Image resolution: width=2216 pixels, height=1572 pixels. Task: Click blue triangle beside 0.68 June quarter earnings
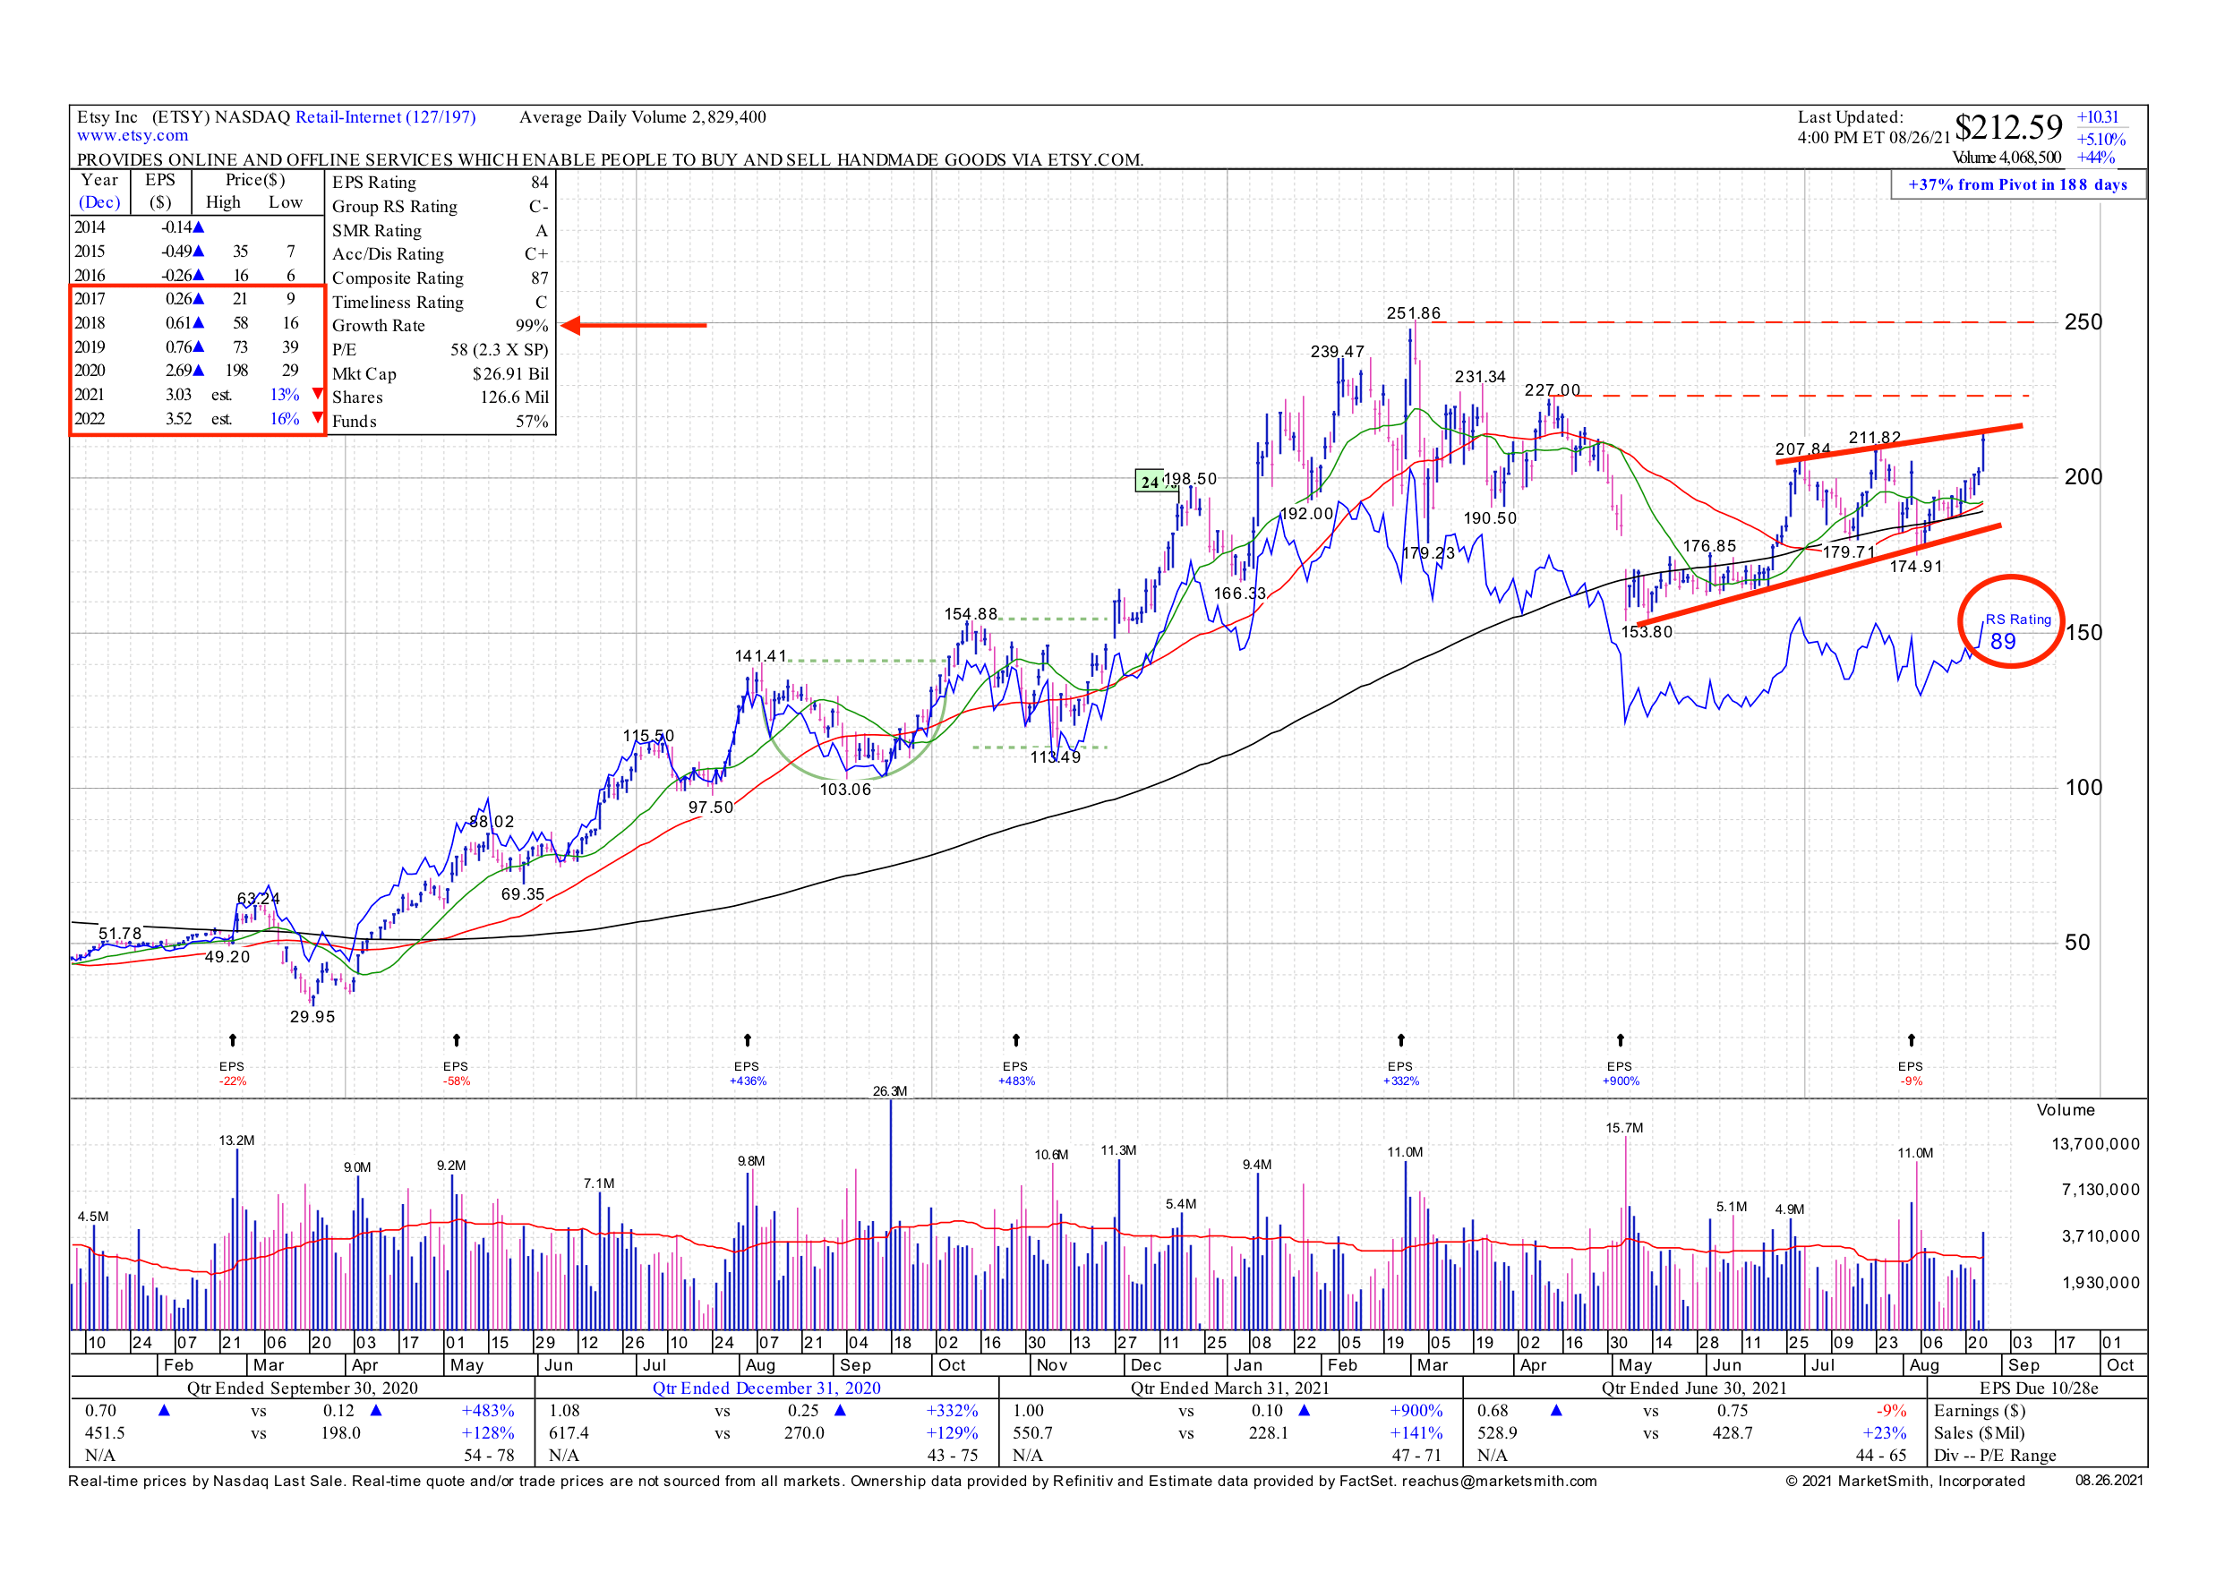(1556, 1410)
